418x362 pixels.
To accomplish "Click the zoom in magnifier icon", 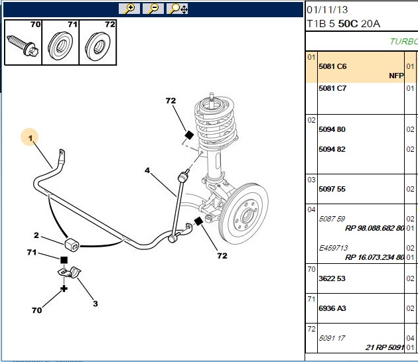I will click(129, 9).
